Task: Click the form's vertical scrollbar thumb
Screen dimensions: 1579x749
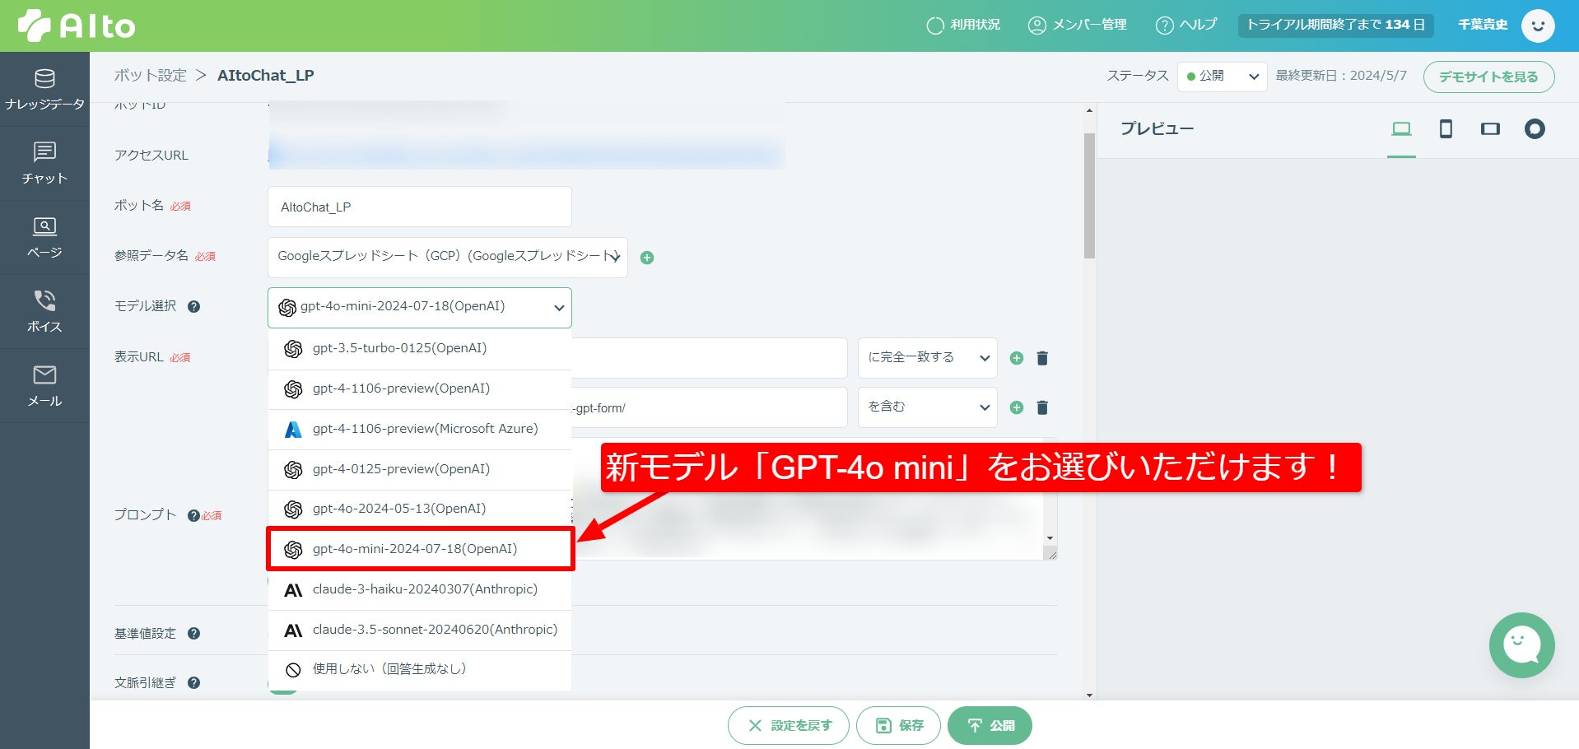Action: click(x=1089, y=196)
